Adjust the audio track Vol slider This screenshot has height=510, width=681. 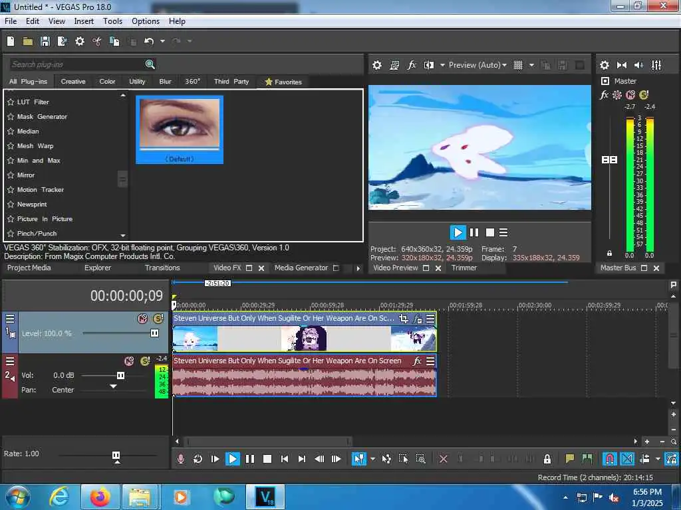click(121, 375)
